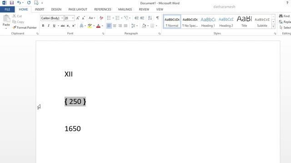The image size is (291, 163).
Task: Open the Font dialog launcher
Action: point(103,34)
